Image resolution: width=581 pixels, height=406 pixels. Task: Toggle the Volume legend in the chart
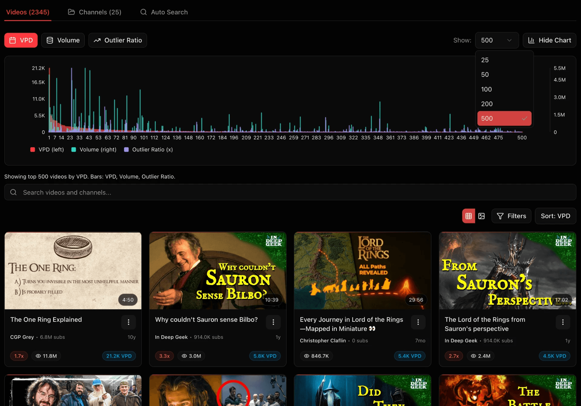[x=94, y=149]
